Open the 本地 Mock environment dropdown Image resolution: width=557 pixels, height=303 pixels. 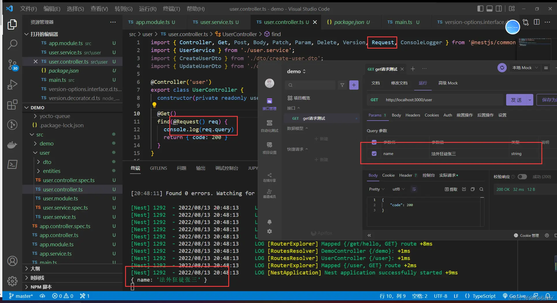pyautogui.click(x=524, y=68)
